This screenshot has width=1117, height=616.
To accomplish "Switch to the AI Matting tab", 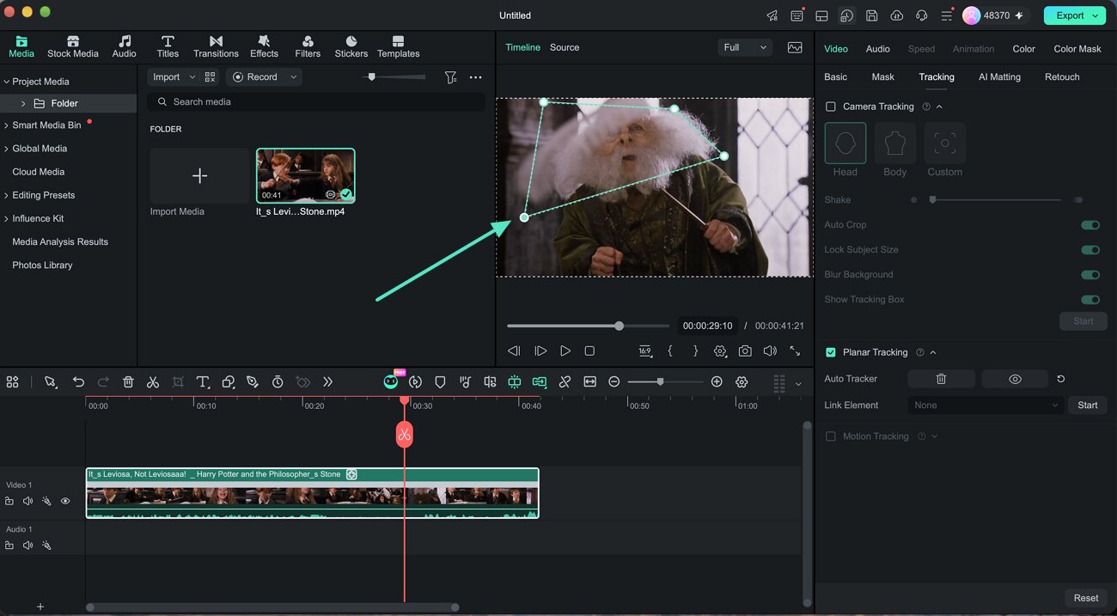I will [x=999, y=77].
